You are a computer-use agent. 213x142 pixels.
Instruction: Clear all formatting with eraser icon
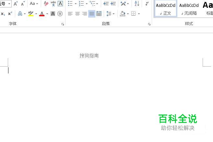[x=46, y=4]
